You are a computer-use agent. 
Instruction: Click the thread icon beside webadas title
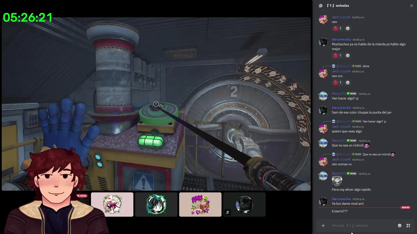321,6
